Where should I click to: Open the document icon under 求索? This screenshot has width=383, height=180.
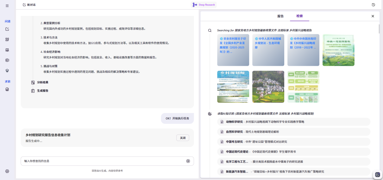[x=7, y=90]
